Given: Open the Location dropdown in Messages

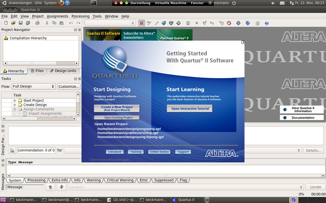Looking at the screenshot, I should 186,187.
